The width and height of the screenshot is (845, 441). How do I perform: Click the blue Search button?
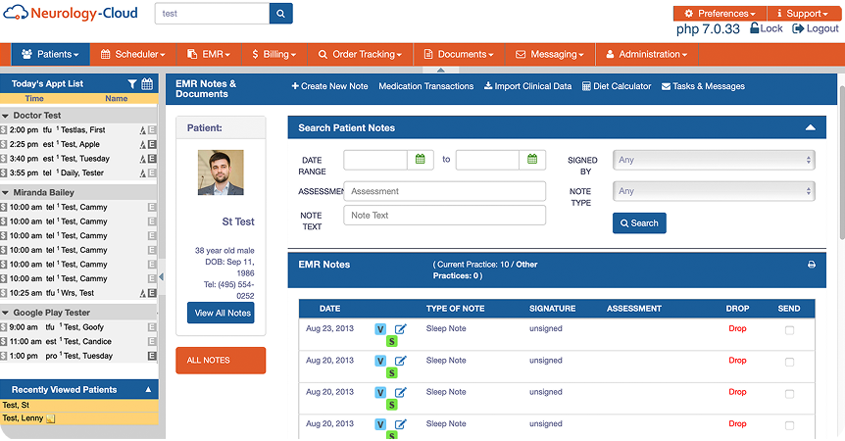click(639, 222)
